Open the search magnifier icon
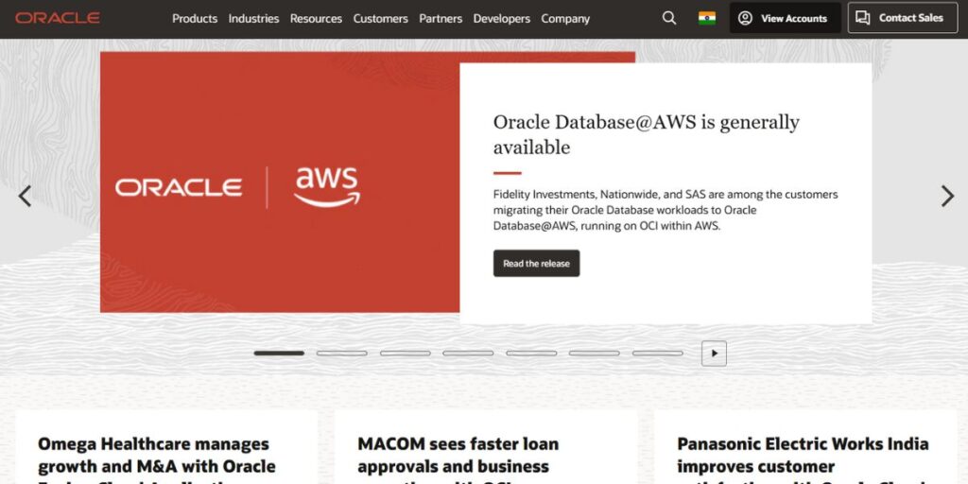 [x=669, y=18]
